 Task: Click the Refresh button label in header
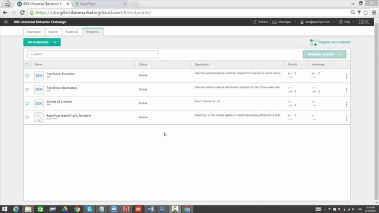click(263, 22)
